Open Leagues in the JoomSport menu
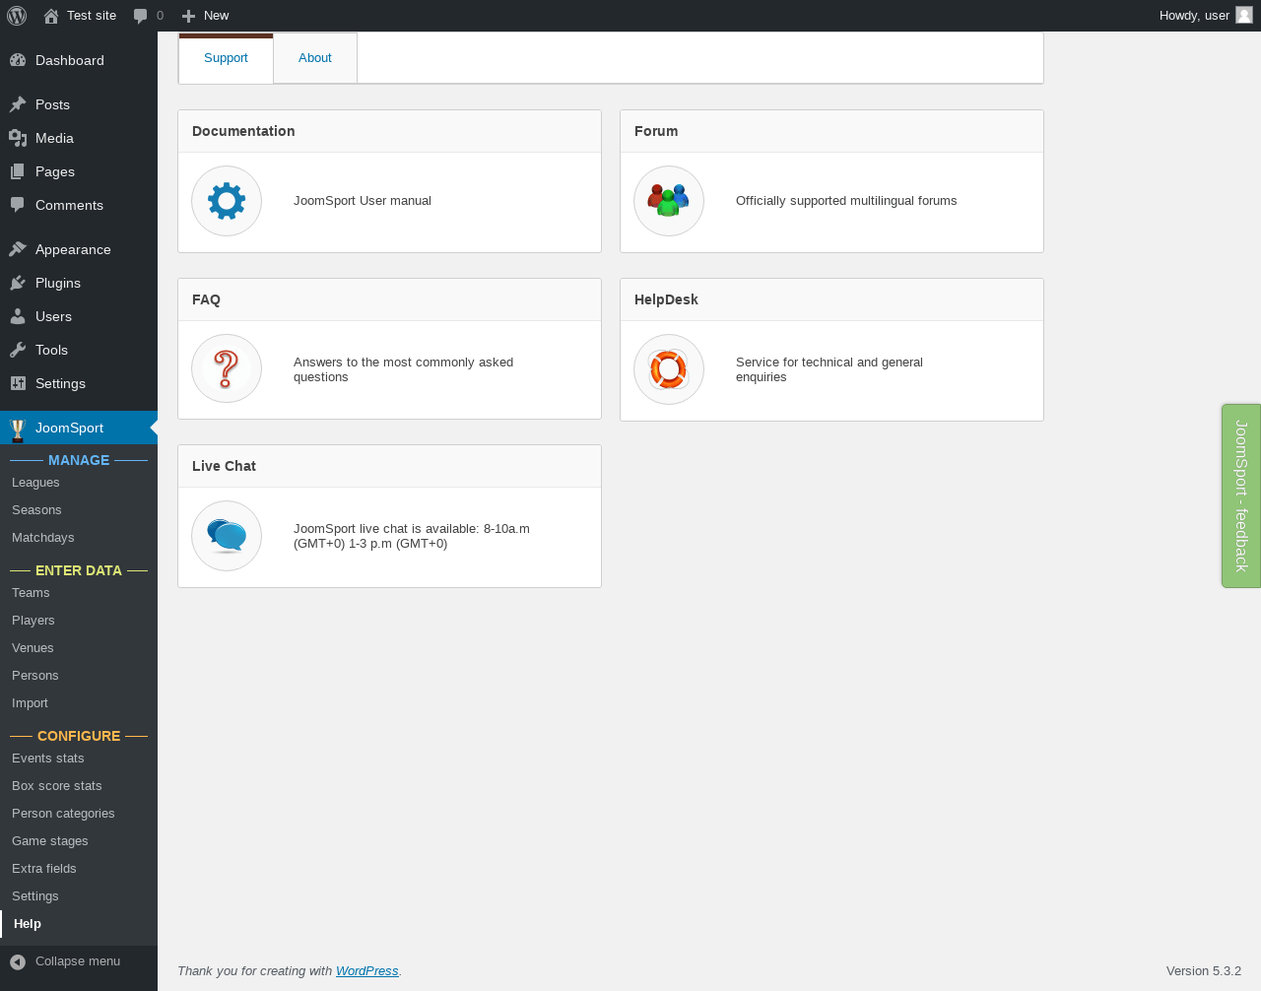The image size is (1261, 991). pos(35,483)
